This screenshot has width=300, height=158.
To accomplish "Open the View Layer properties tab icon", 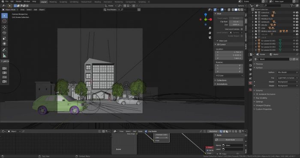I will pyautogui.click(x=250, y=74).
